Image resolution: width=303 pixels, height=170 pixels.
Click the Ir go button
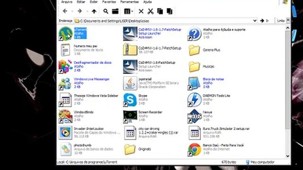pos(265,21)
